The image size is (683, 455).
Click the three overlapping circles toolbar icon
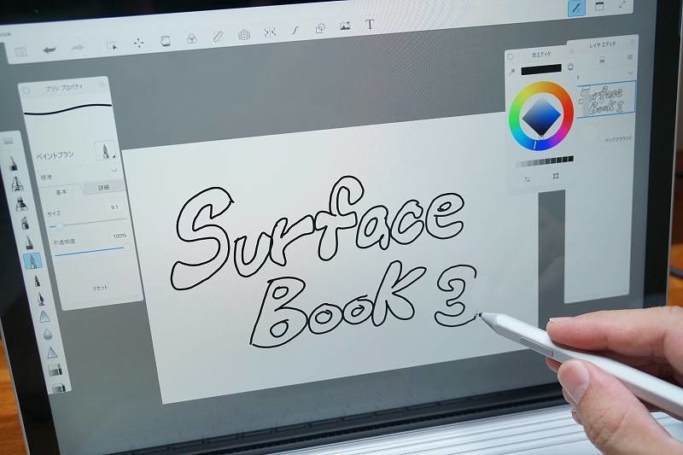point(191,38)
